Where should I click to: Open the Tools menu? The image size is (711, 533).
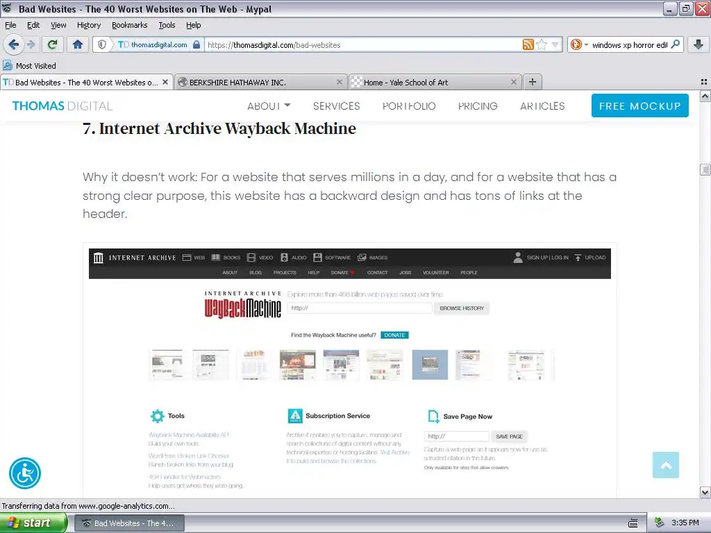pyautogui.click(x=167, y=25)
